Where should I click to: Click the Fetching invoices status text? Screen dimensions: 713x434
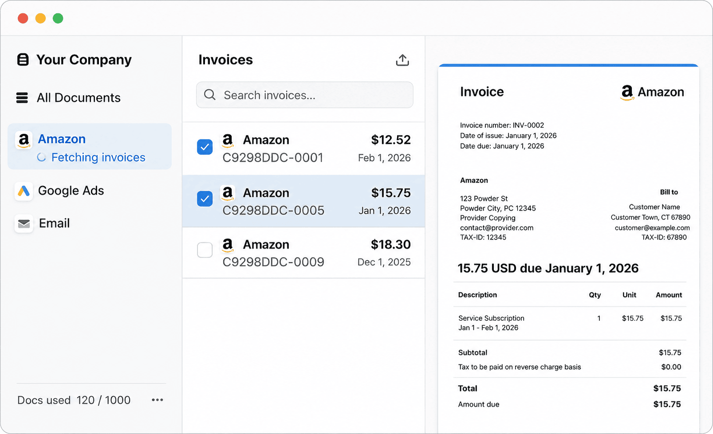98,157
